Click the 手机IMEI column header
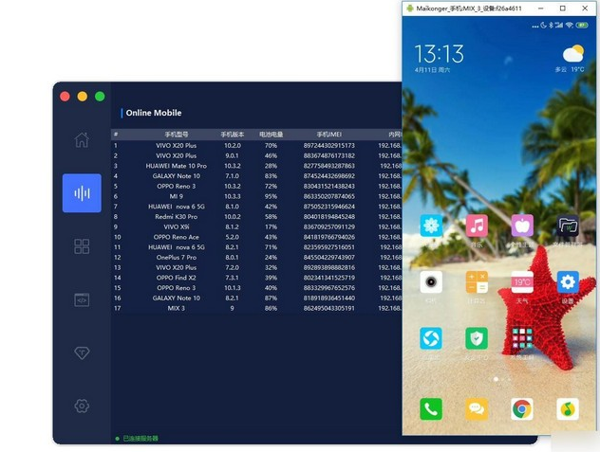 329,135
